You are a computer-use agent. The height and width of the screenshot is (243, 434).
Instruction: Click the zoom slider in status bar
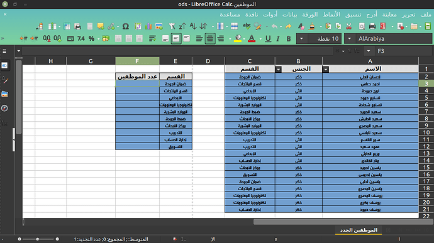(38, 239)
